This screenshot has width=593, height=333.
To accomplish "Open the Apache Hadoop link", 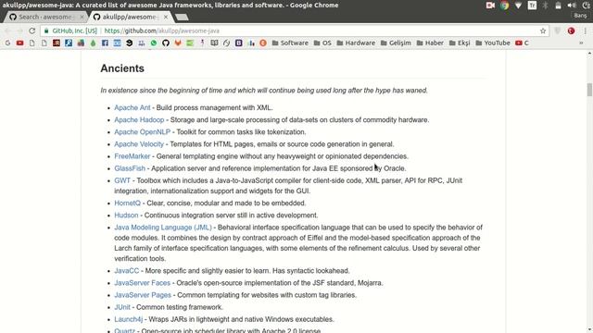I will [139, 119].
